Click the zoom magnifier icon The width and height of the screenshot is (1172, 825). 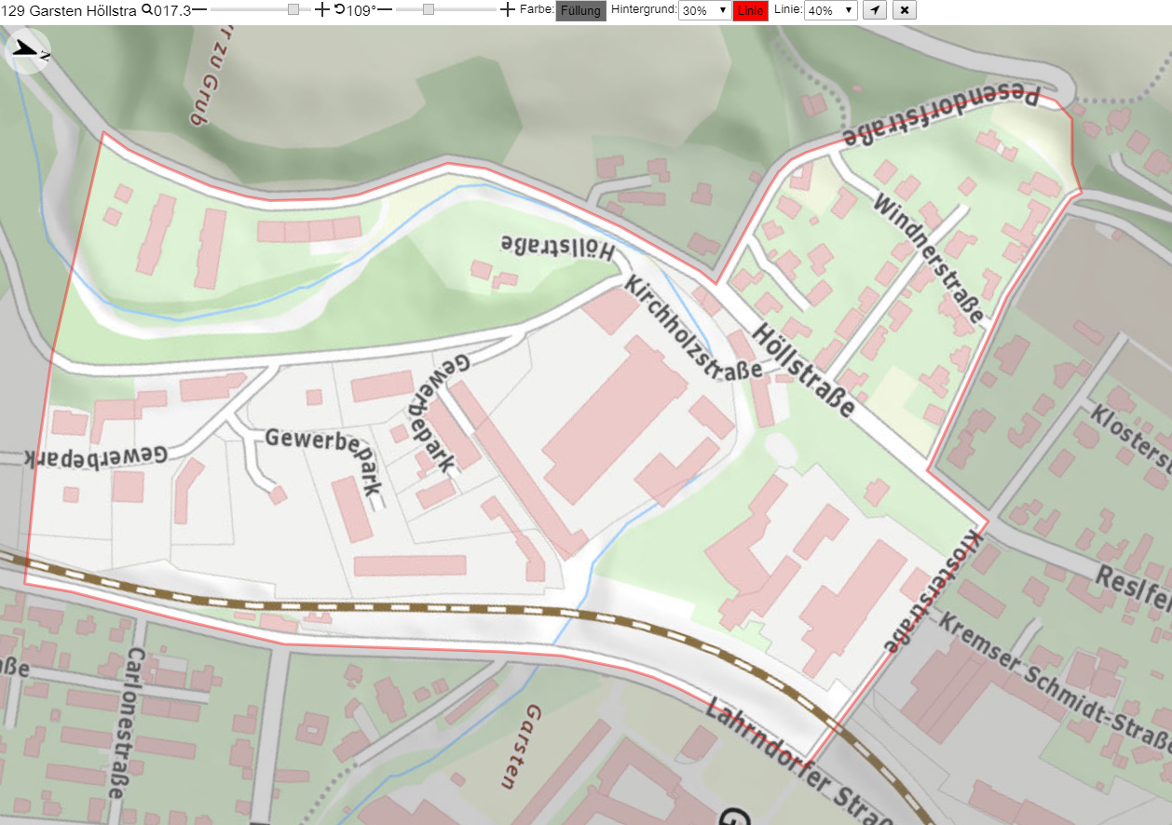coord(146,10)
